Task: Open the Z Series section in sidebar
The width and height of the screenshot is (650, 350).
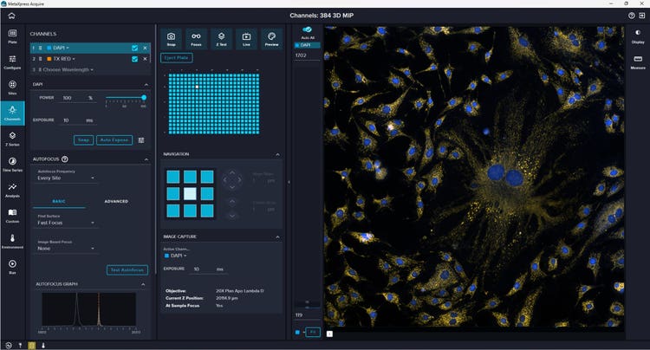Action: click(x=12, y=139)
